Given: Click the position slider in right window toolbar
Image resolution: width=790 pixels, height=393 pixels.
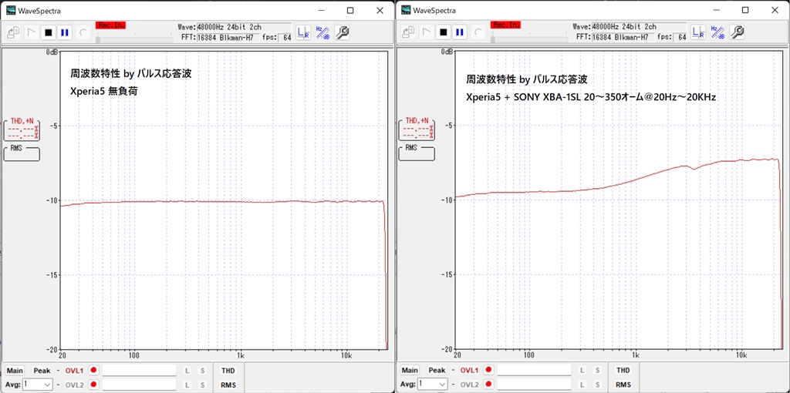Looking at the screenshot, I should pos(529,39).
